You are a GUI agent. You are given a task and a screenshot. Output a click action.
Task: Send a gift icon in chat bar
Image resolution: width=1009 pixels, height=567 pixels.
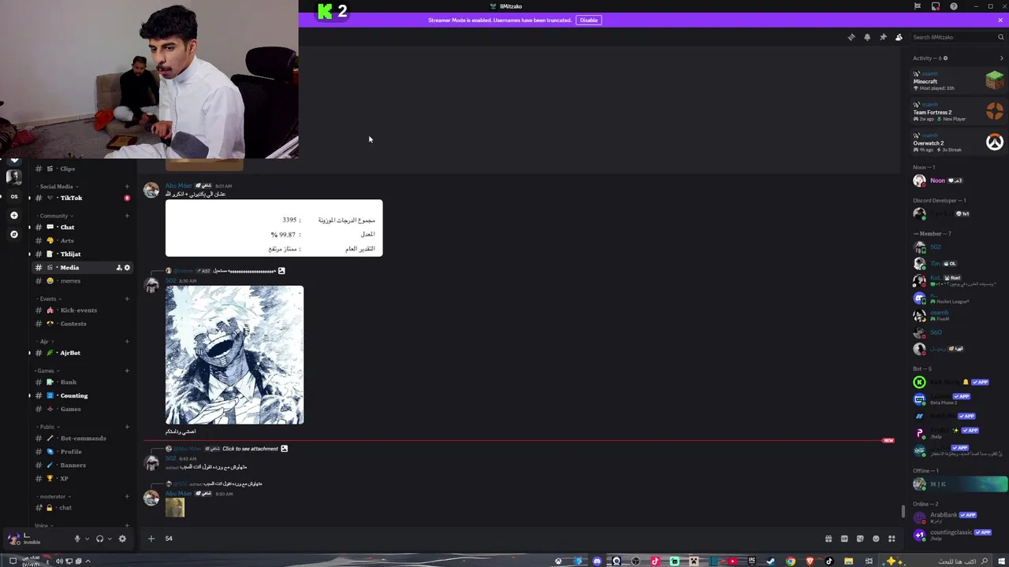[x=828, y=539]
